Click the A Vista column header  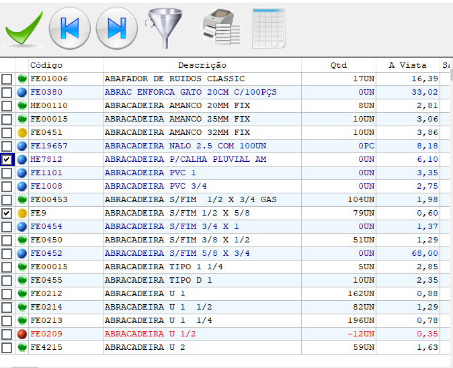point(407,65)
